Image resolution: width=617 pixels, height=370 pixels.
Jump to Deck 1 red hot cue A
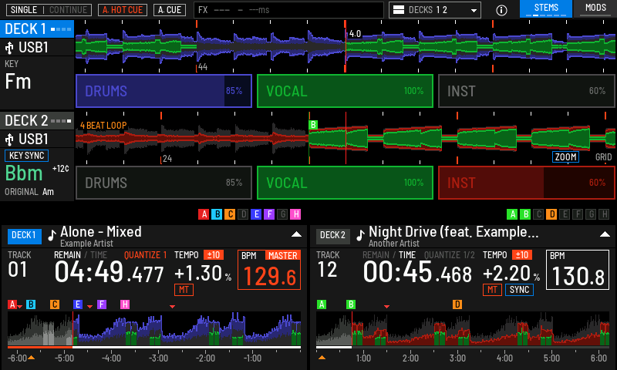(x=204, y=214)
